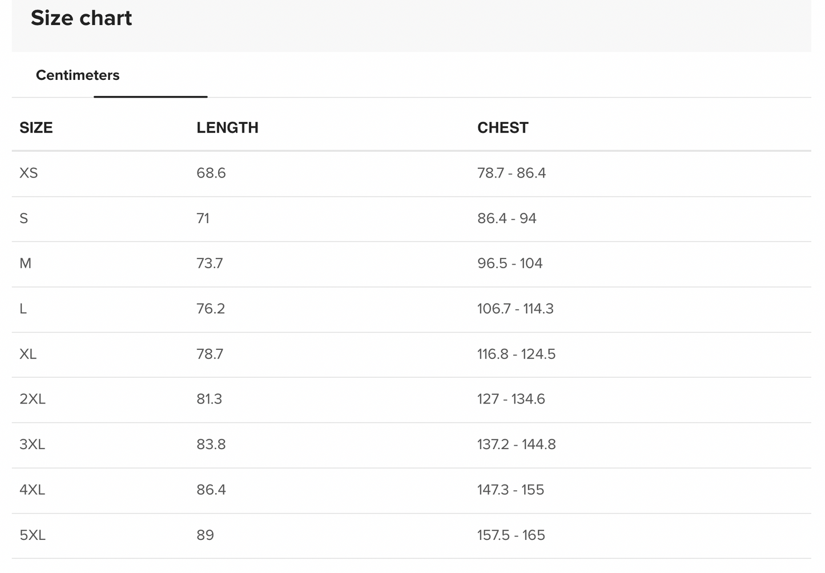Image resolution: width=825 pixels, height=573 pixels.
Task: Select the XS size row label
Action: pos(29,173)
